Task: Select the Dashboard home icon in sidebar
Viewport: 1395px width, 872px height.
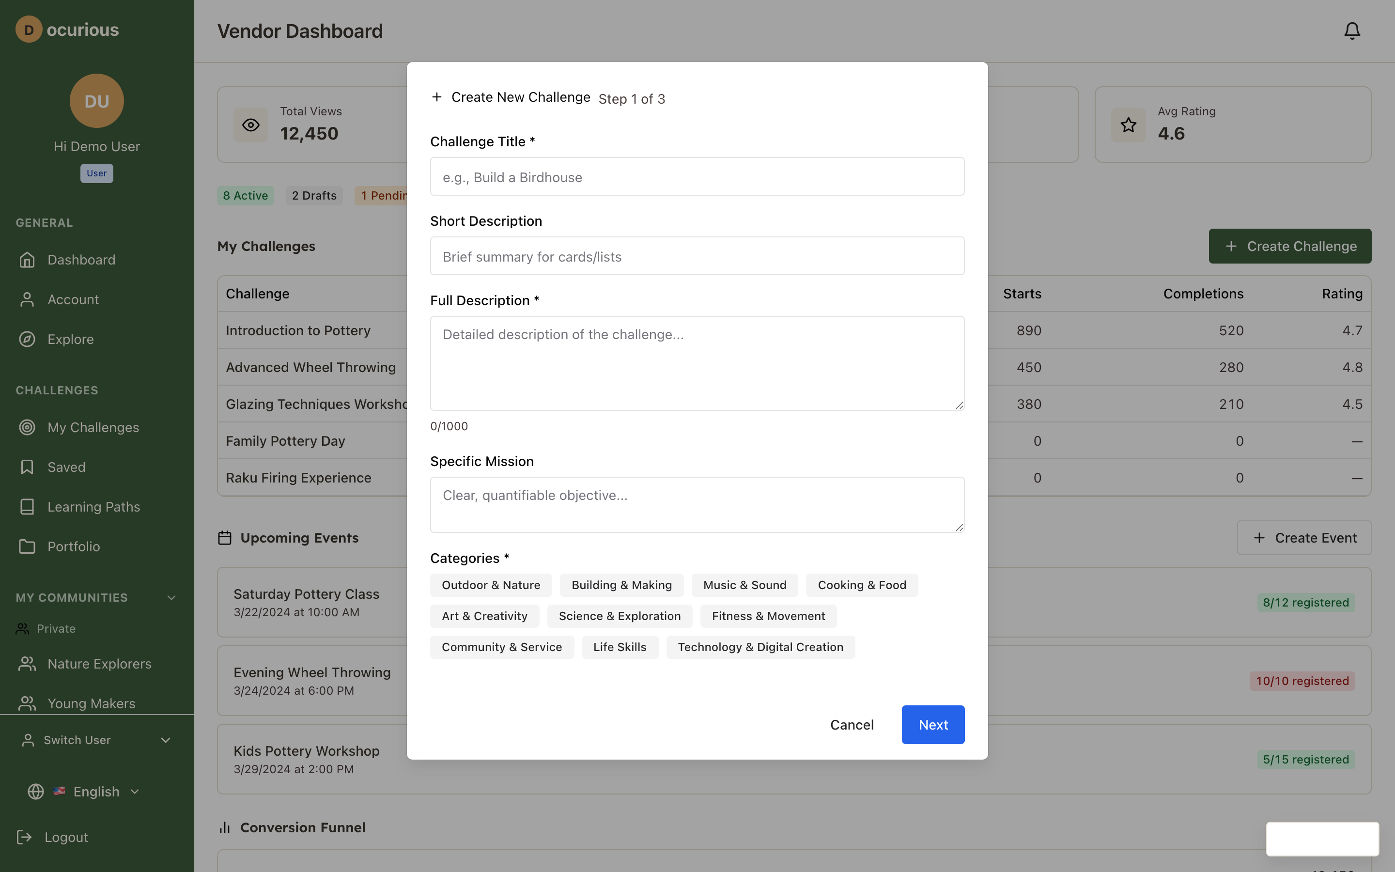Action: [27, 260]
